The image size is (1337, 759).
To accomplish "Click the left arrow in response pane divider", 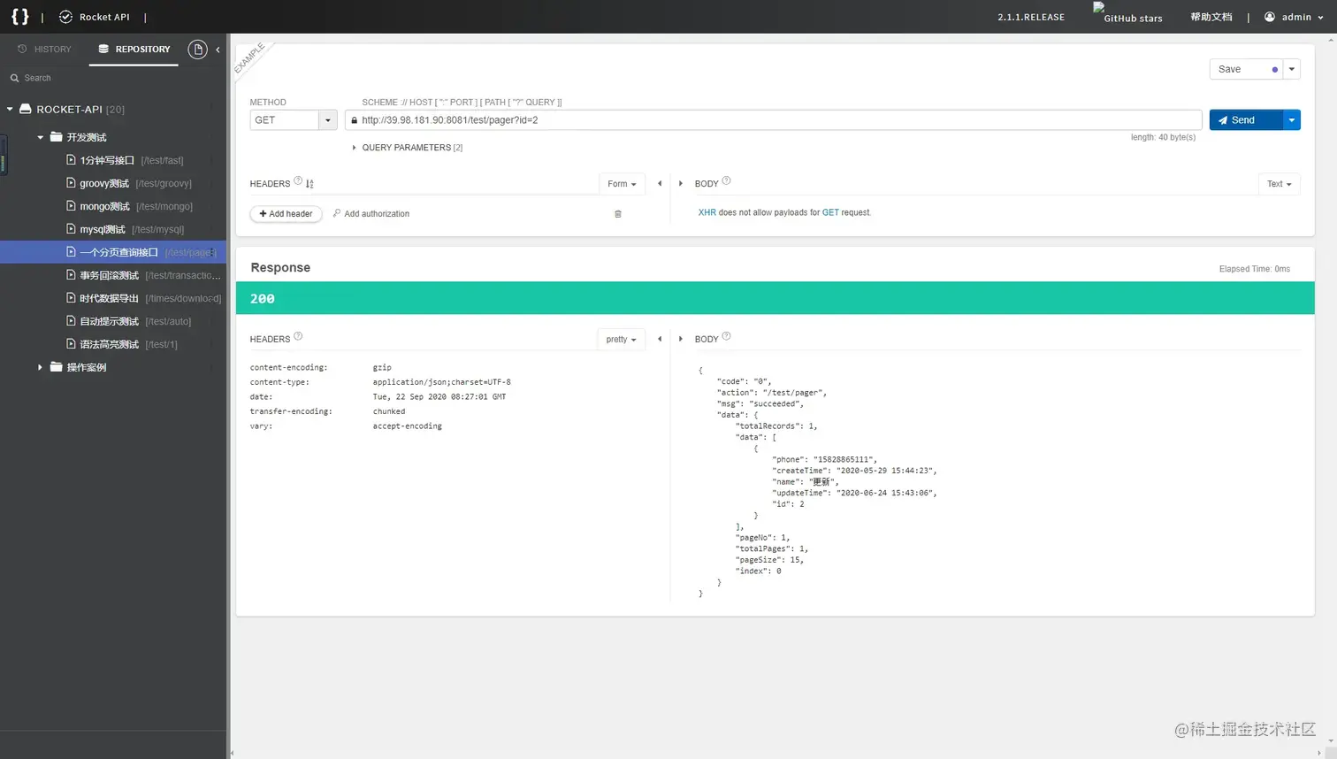I will [x=660, y=339].
